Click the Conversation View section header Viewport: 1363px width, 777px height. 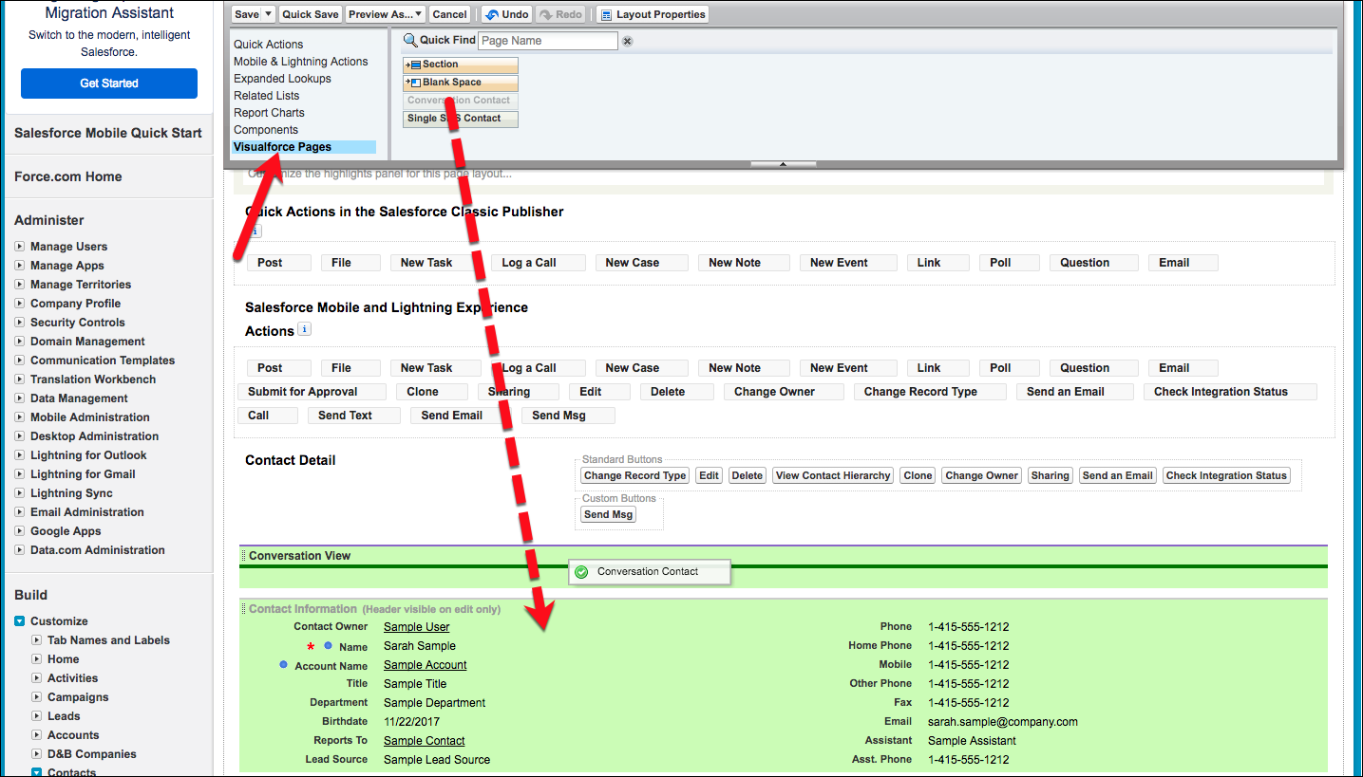pyautogui.click(x=299, y=556)
